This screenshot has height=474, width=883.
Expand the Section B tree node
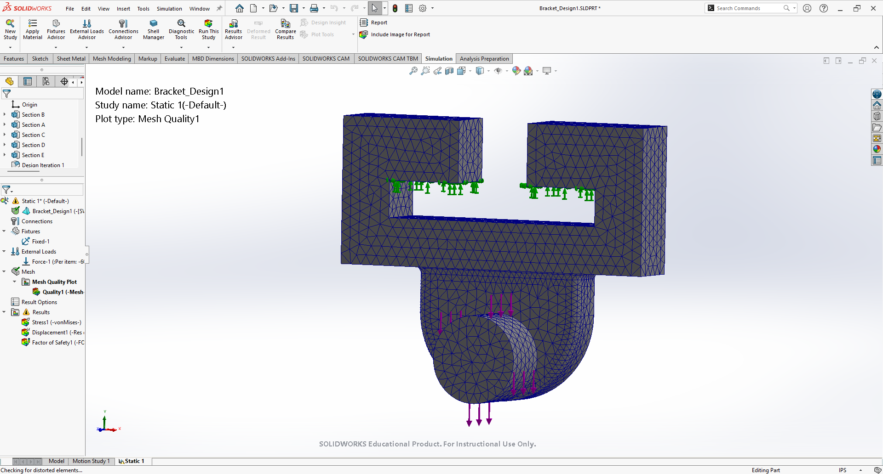tap(5, 115)
